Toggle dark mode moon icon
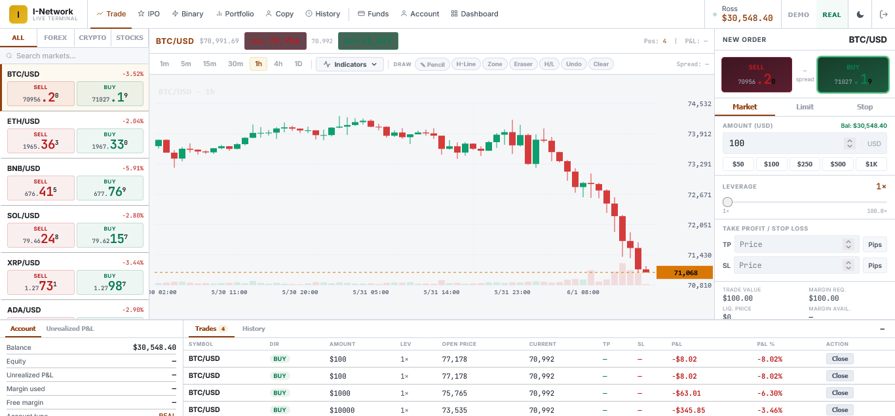Image resolution: width=895 pixels, height=416 pixels. (860, 14)
